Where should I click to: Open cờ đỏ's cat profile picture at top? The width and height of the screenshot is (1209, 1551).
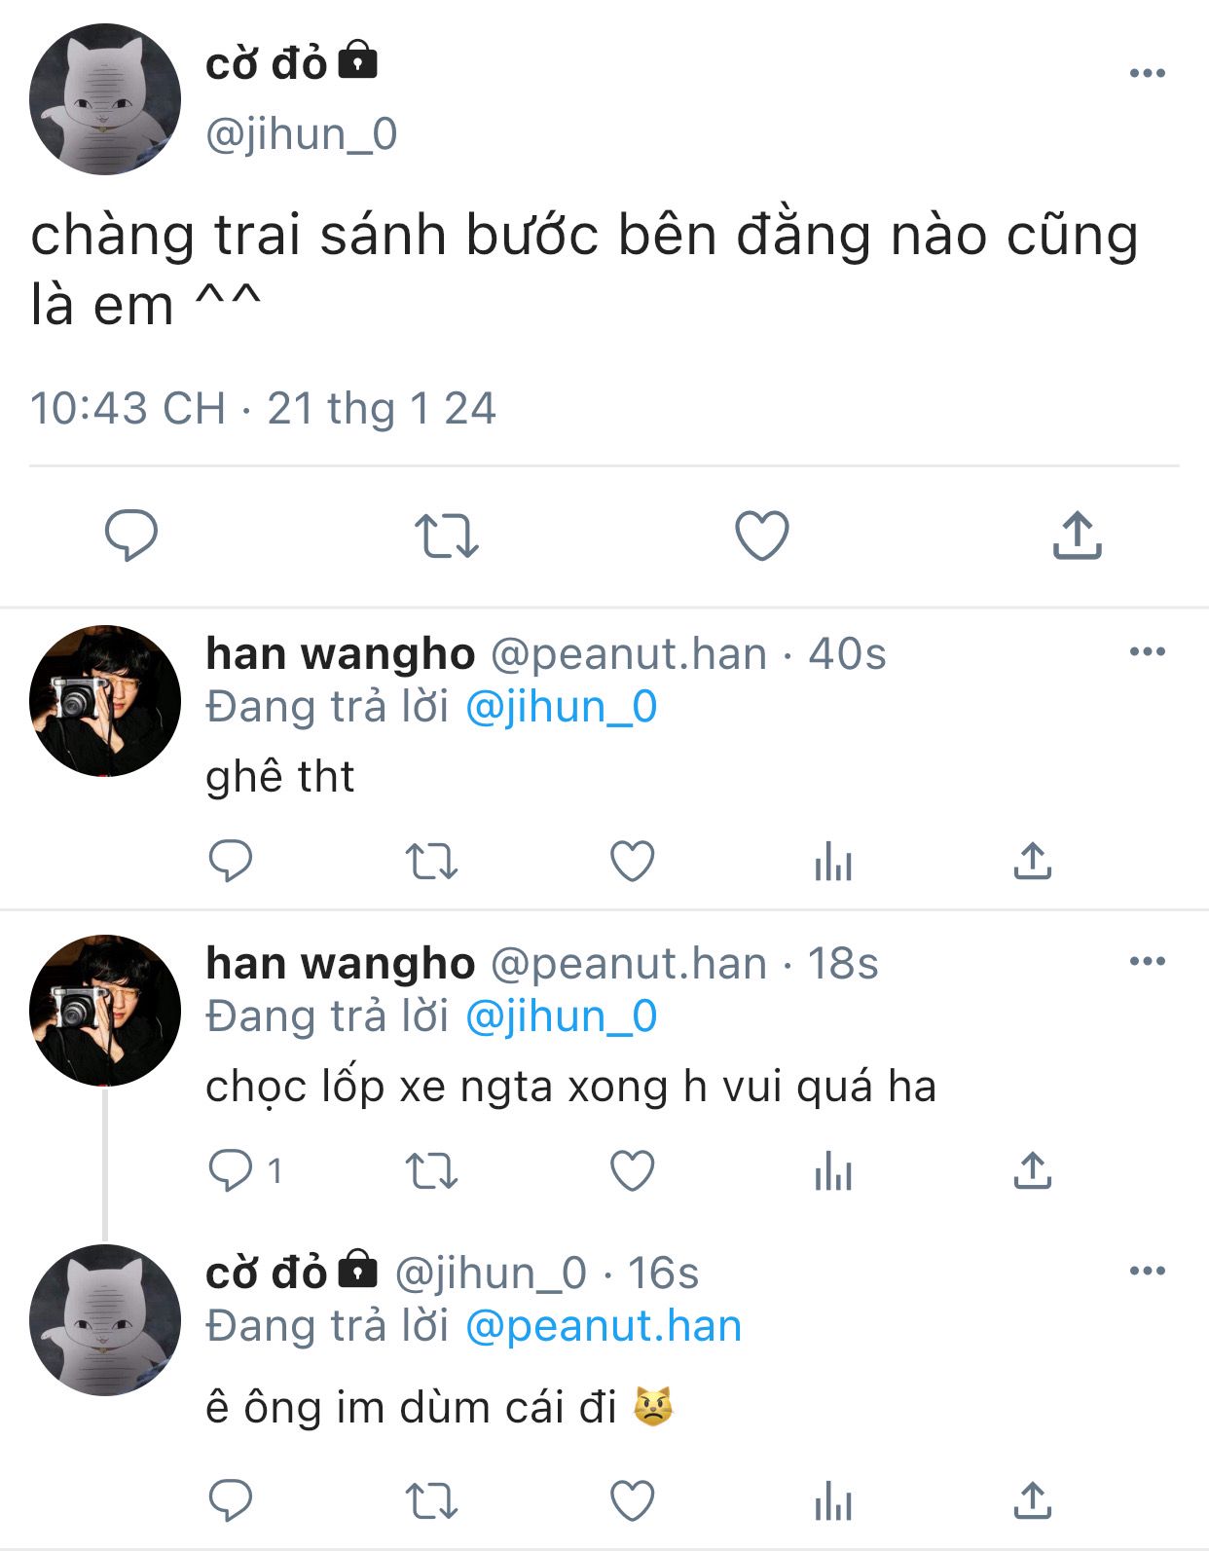pos(105,99)
